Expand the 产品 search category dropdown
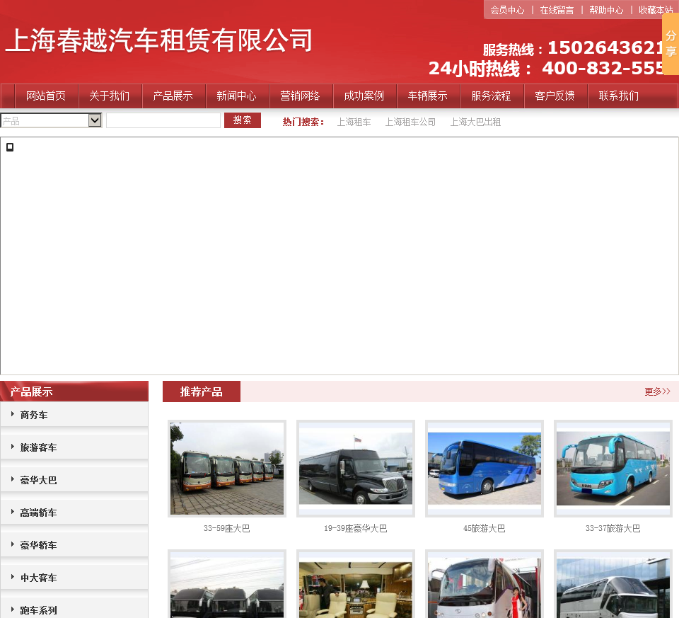The image size is (679, 618). 51,120
